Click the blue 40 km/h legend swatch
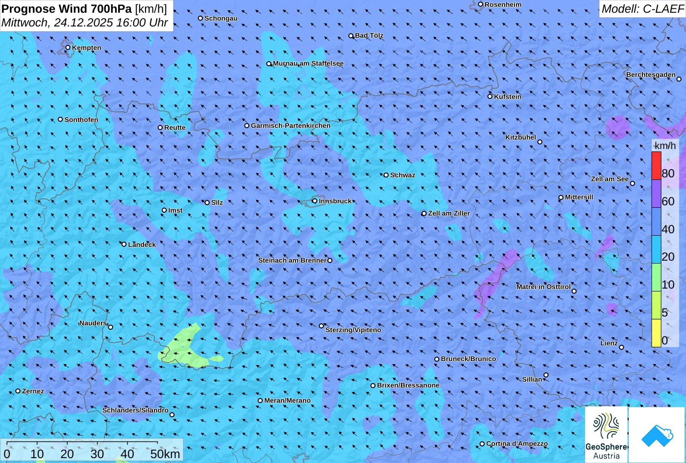The height and width of the screenshot is (463, 686). [x=656, y=221]
